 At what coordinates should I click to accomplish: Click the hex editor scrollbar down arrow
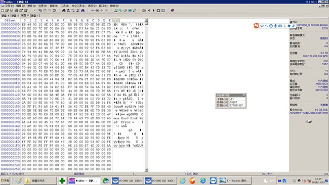[x=146, y=170]
